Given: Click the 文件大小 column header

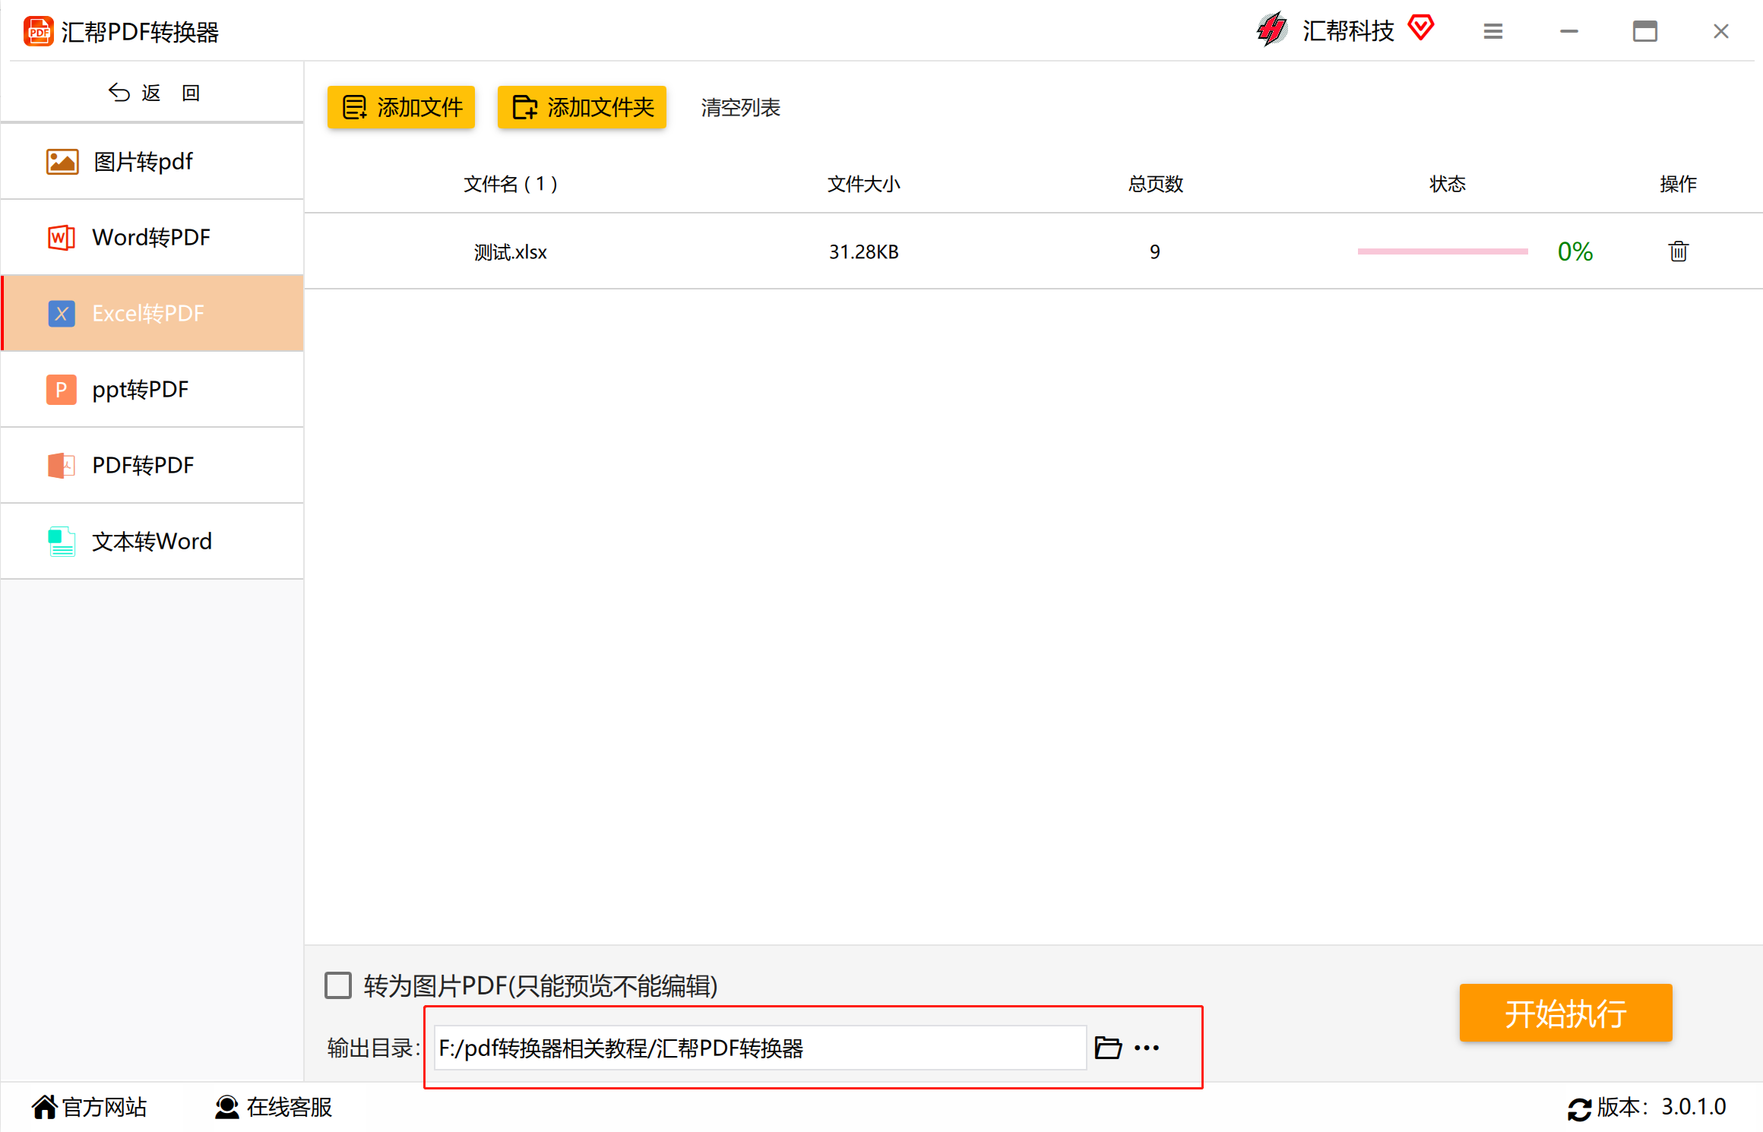Looking at the screenshot, I should coord(864,184).
